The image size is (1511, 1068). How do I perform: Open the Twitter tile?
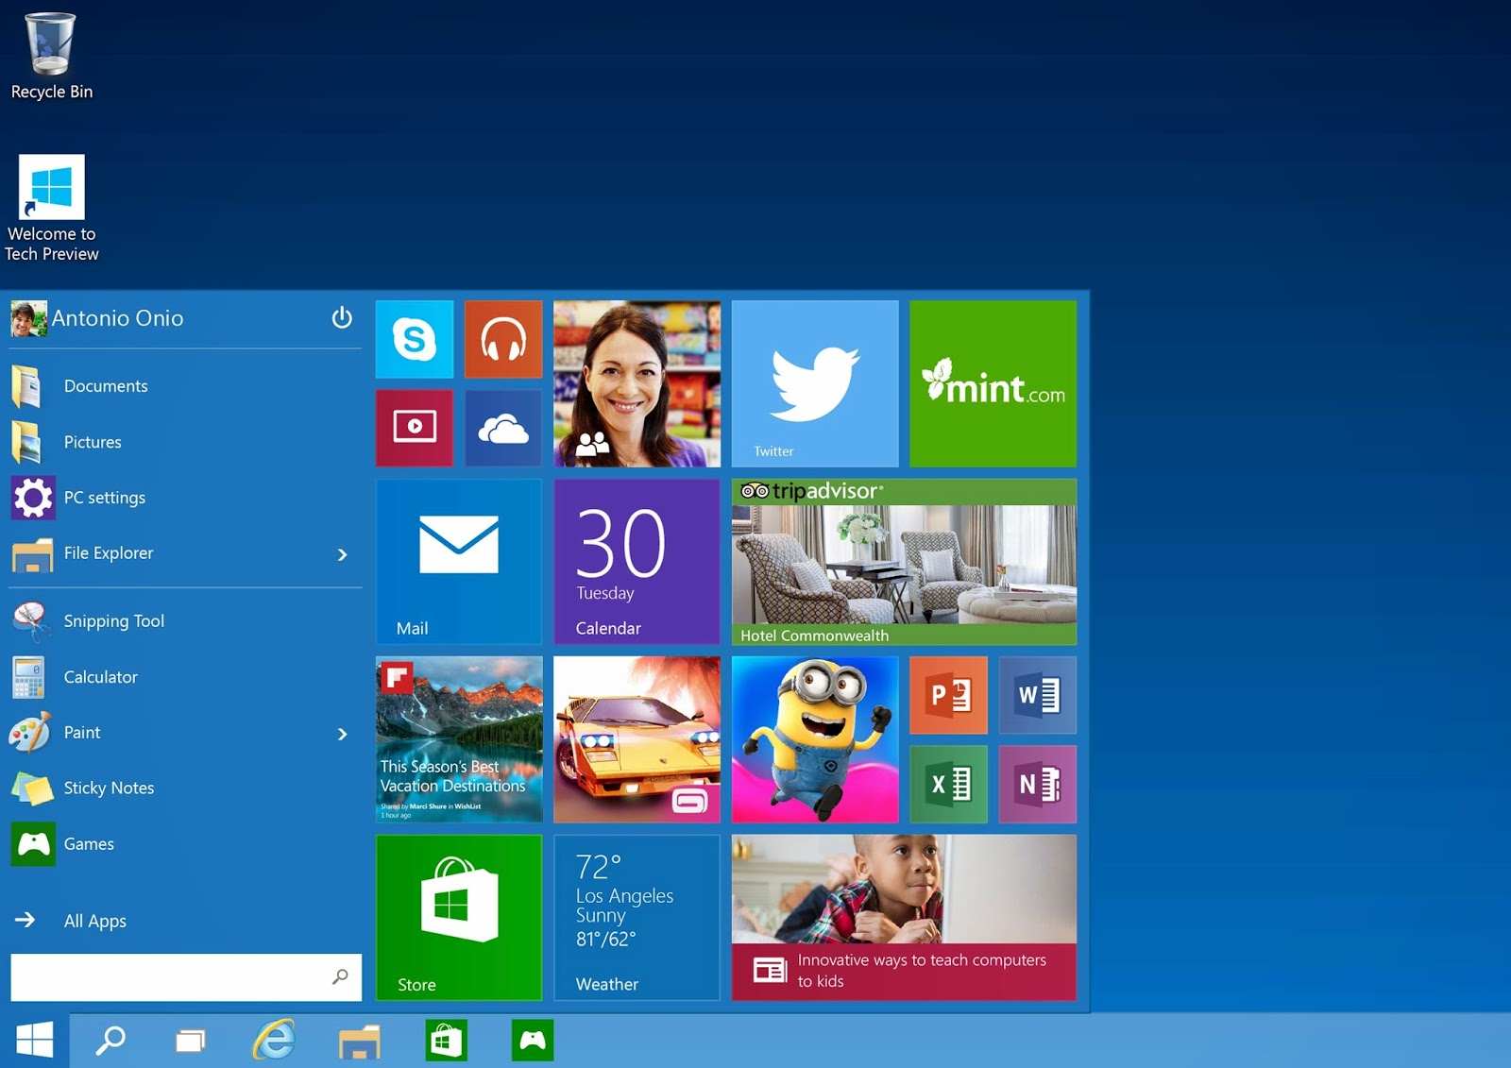point(814,383)
